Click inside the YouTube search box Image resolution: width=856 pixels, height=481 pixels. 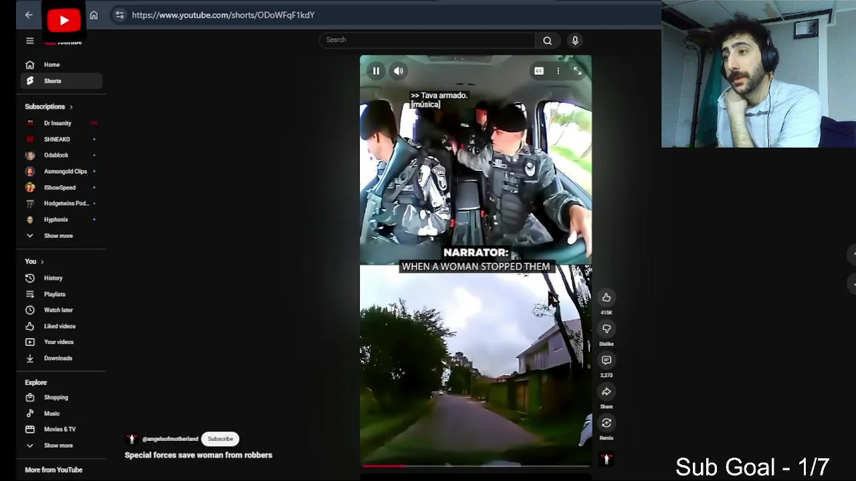(x=427, y=40)
